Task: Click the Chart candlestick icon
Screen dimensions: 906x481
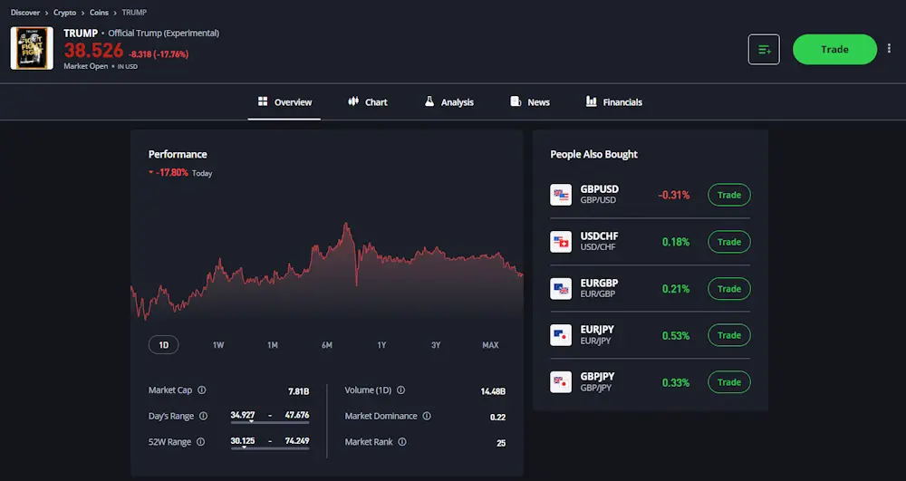Action: pyautogui.click(x=353, y=101)
